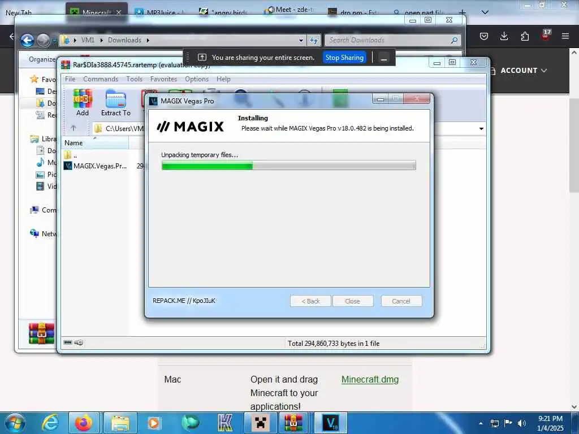This screenshot has height=434, width=579.
Task: Expand the WinRAR address path dropdown
Action: [481, 129]
